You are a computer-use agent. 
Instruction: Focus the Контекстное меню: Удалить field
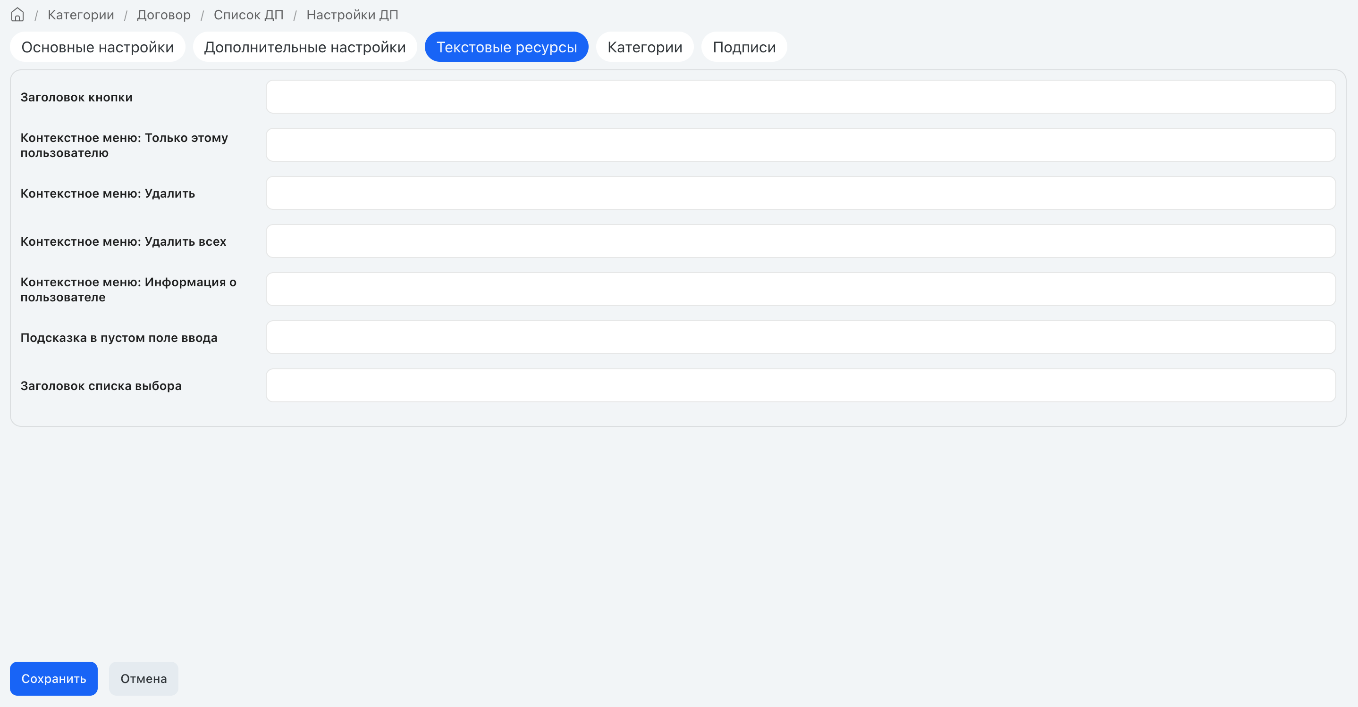click(800, 193)
